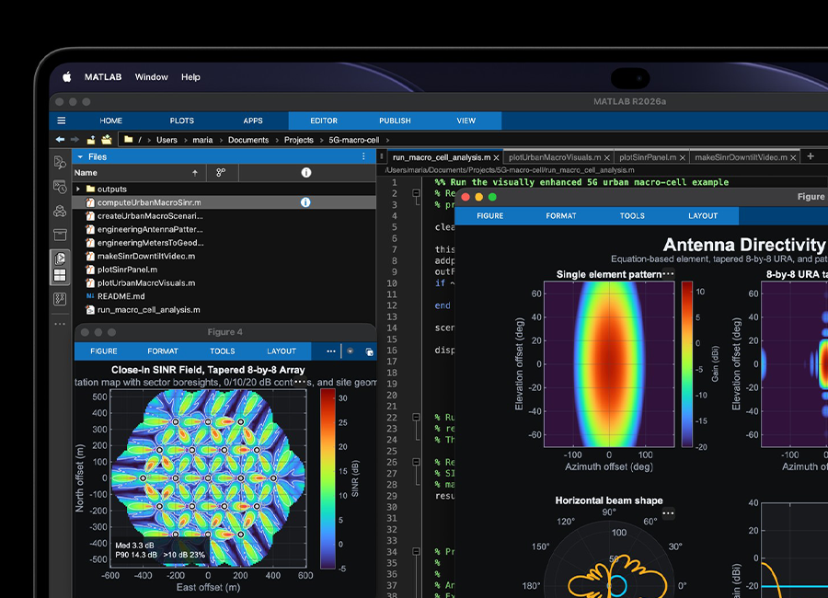Open the PUBLISH ribbon tab
The width and height of the screenshot is (828, 598).
[x=395, y=121]
